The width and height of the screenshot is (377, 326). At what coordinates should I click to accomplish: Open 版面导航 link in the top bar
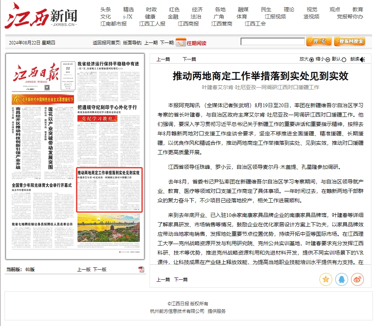[132, 43]
